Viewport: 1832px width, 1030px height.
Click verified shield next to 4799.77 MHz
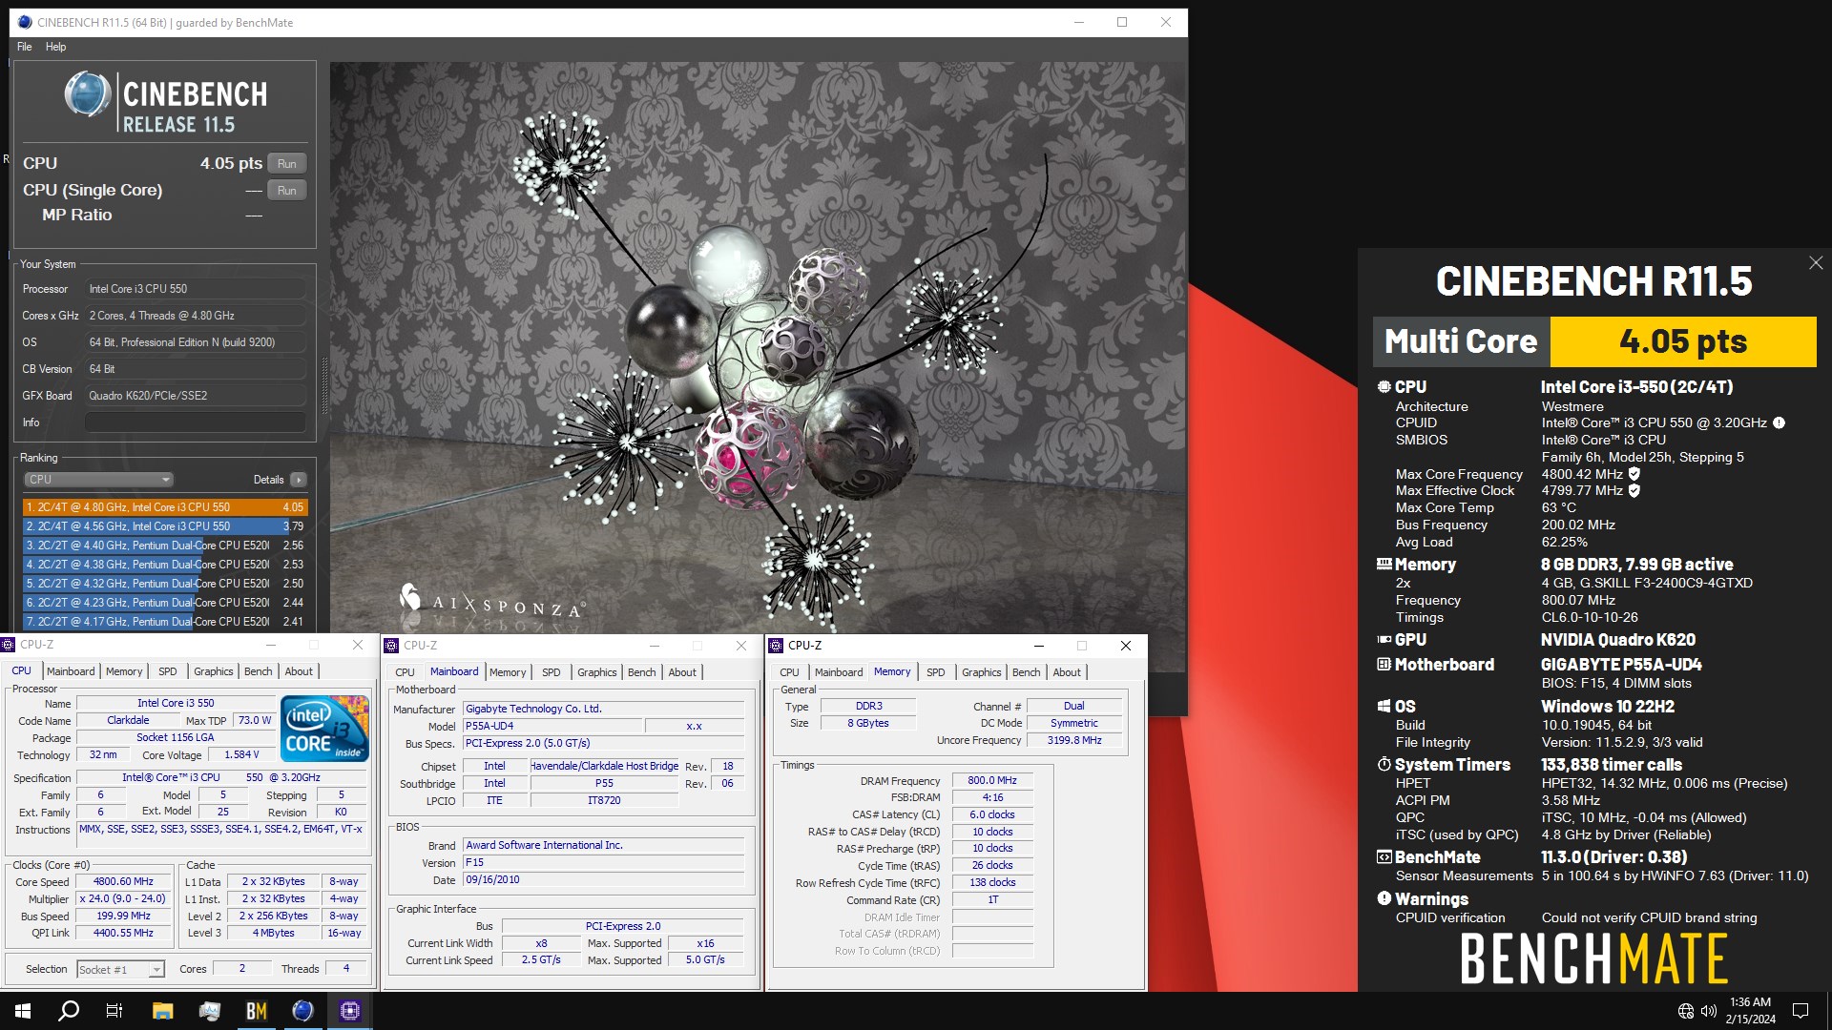click(1634, 490)
